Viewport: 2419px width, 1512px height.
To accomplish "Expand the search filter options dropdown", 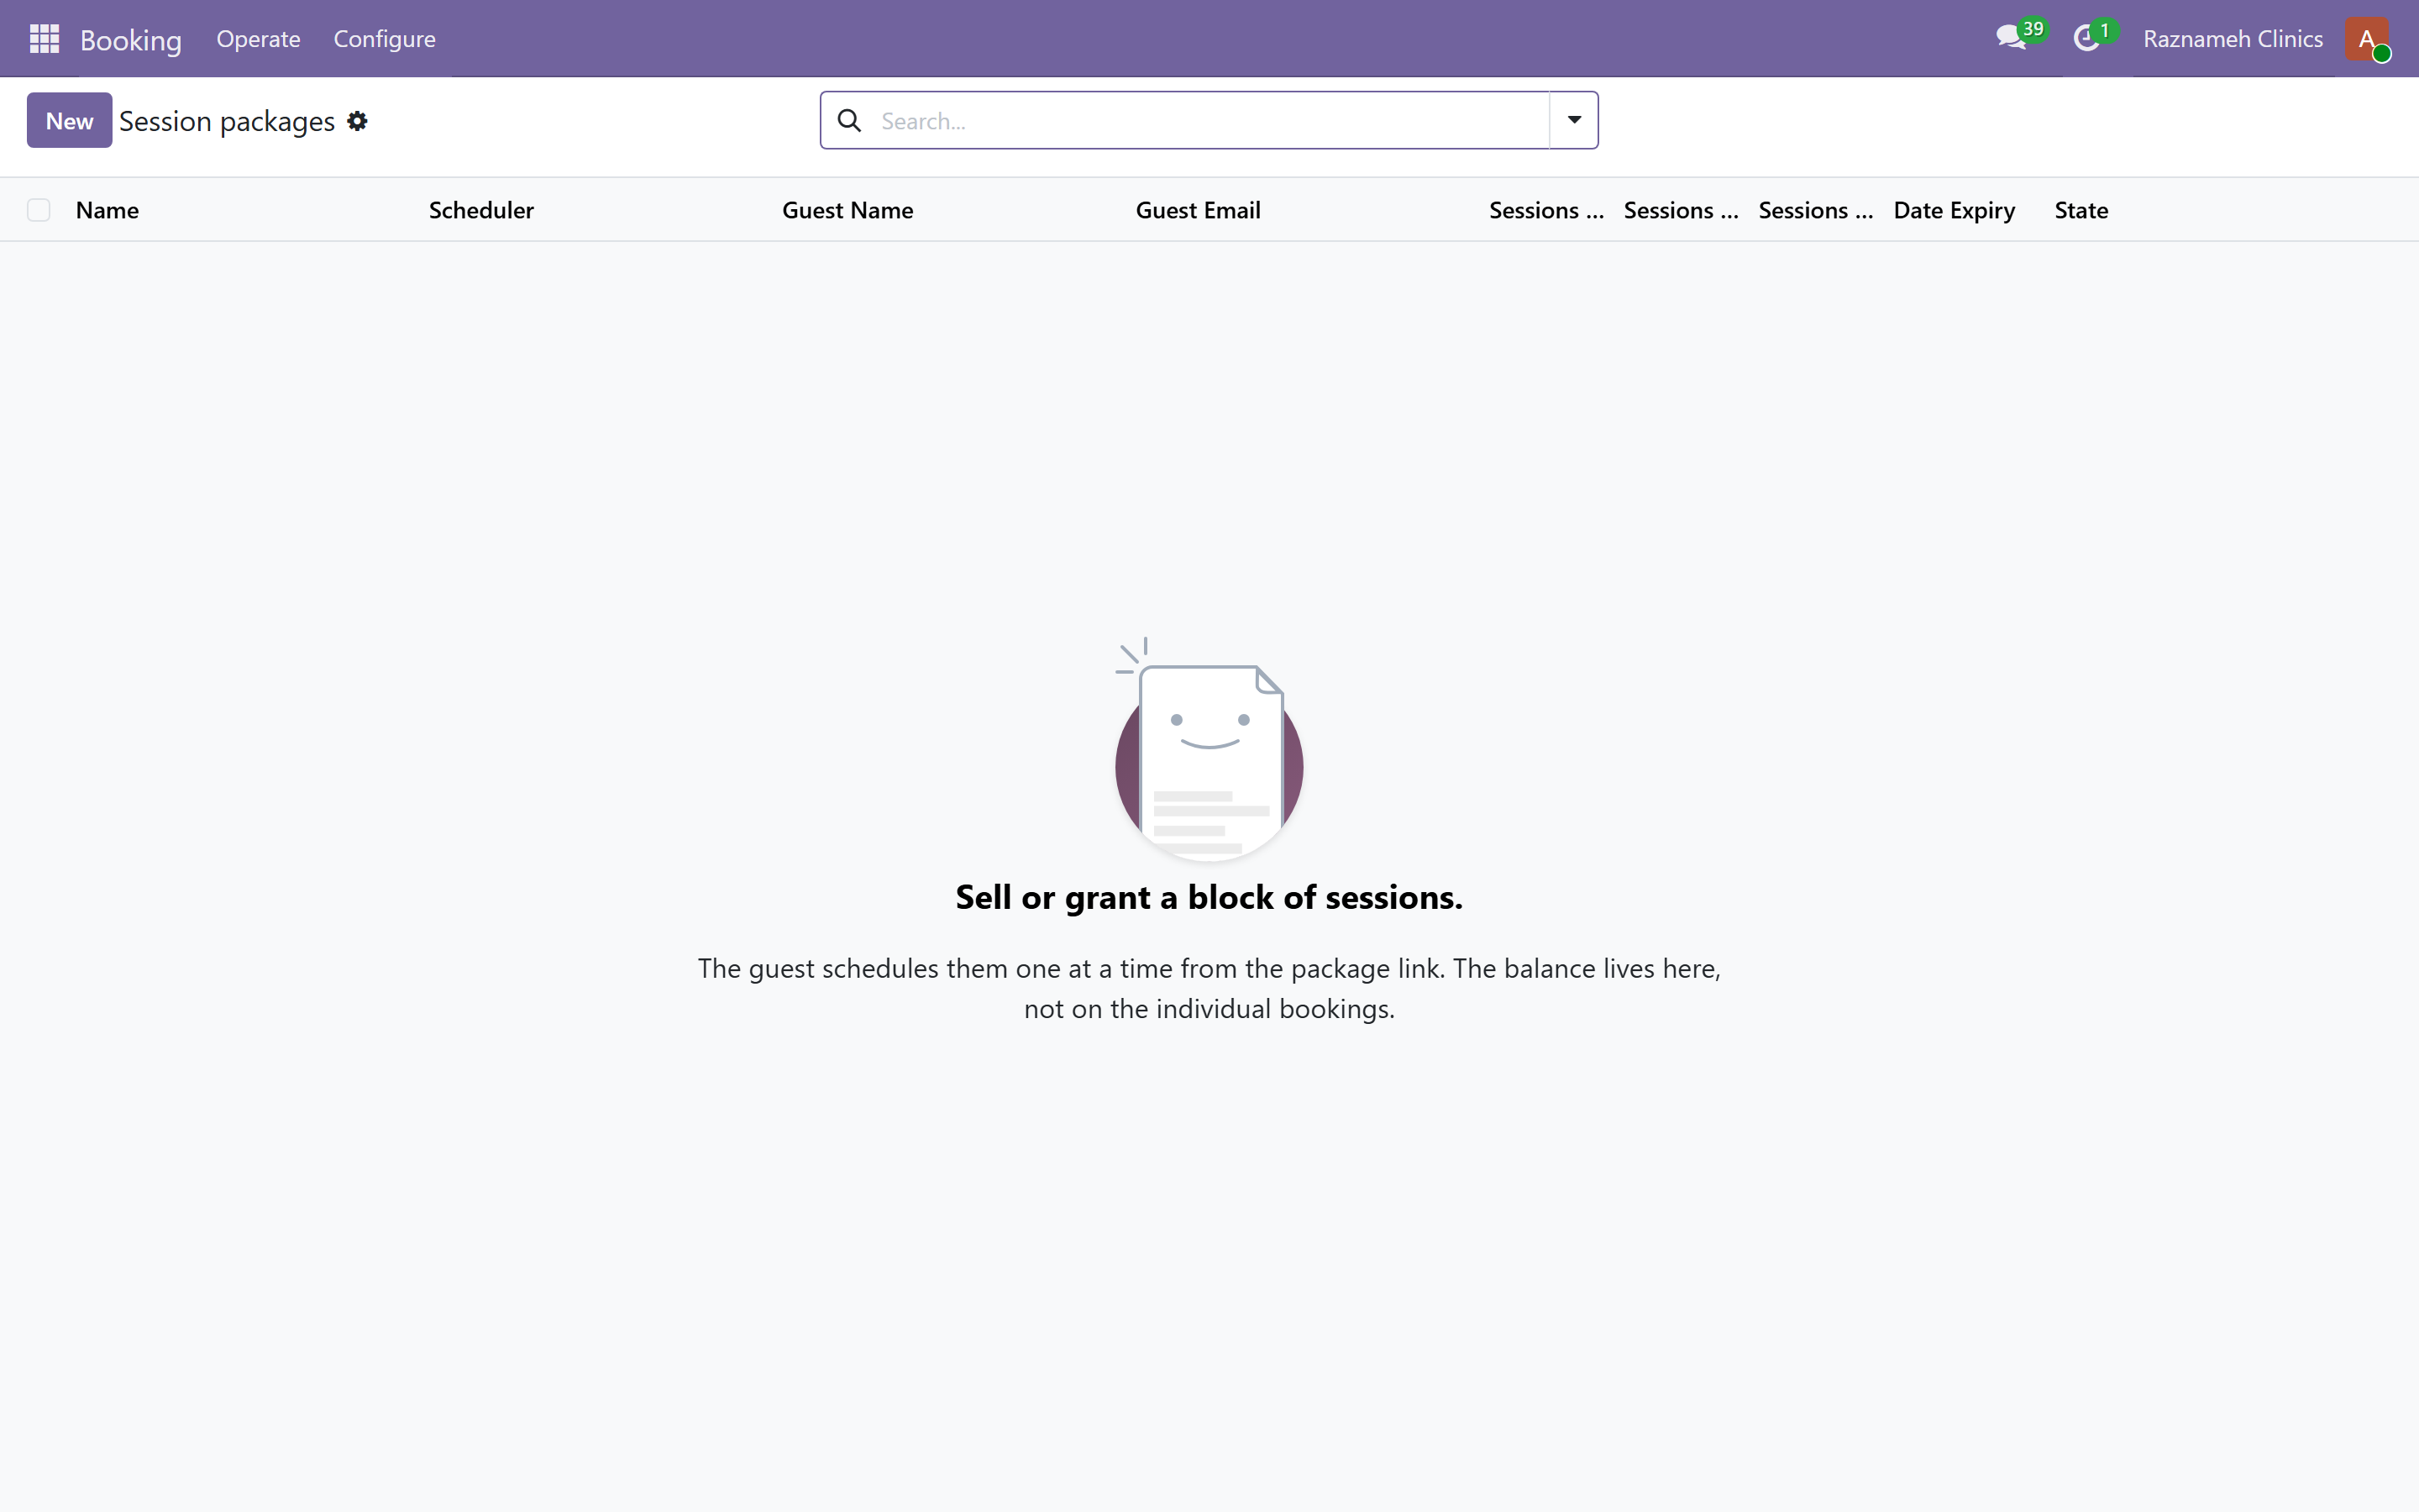I will pyautogui.click(x=1573, y=120).
